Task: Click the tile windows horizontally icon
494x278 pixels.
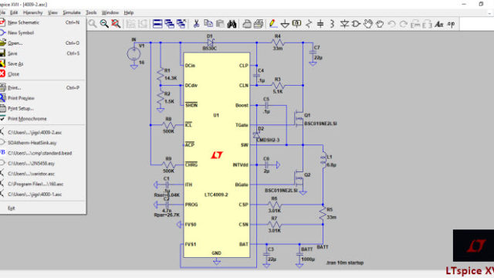Action: click(x=157, y=24)
